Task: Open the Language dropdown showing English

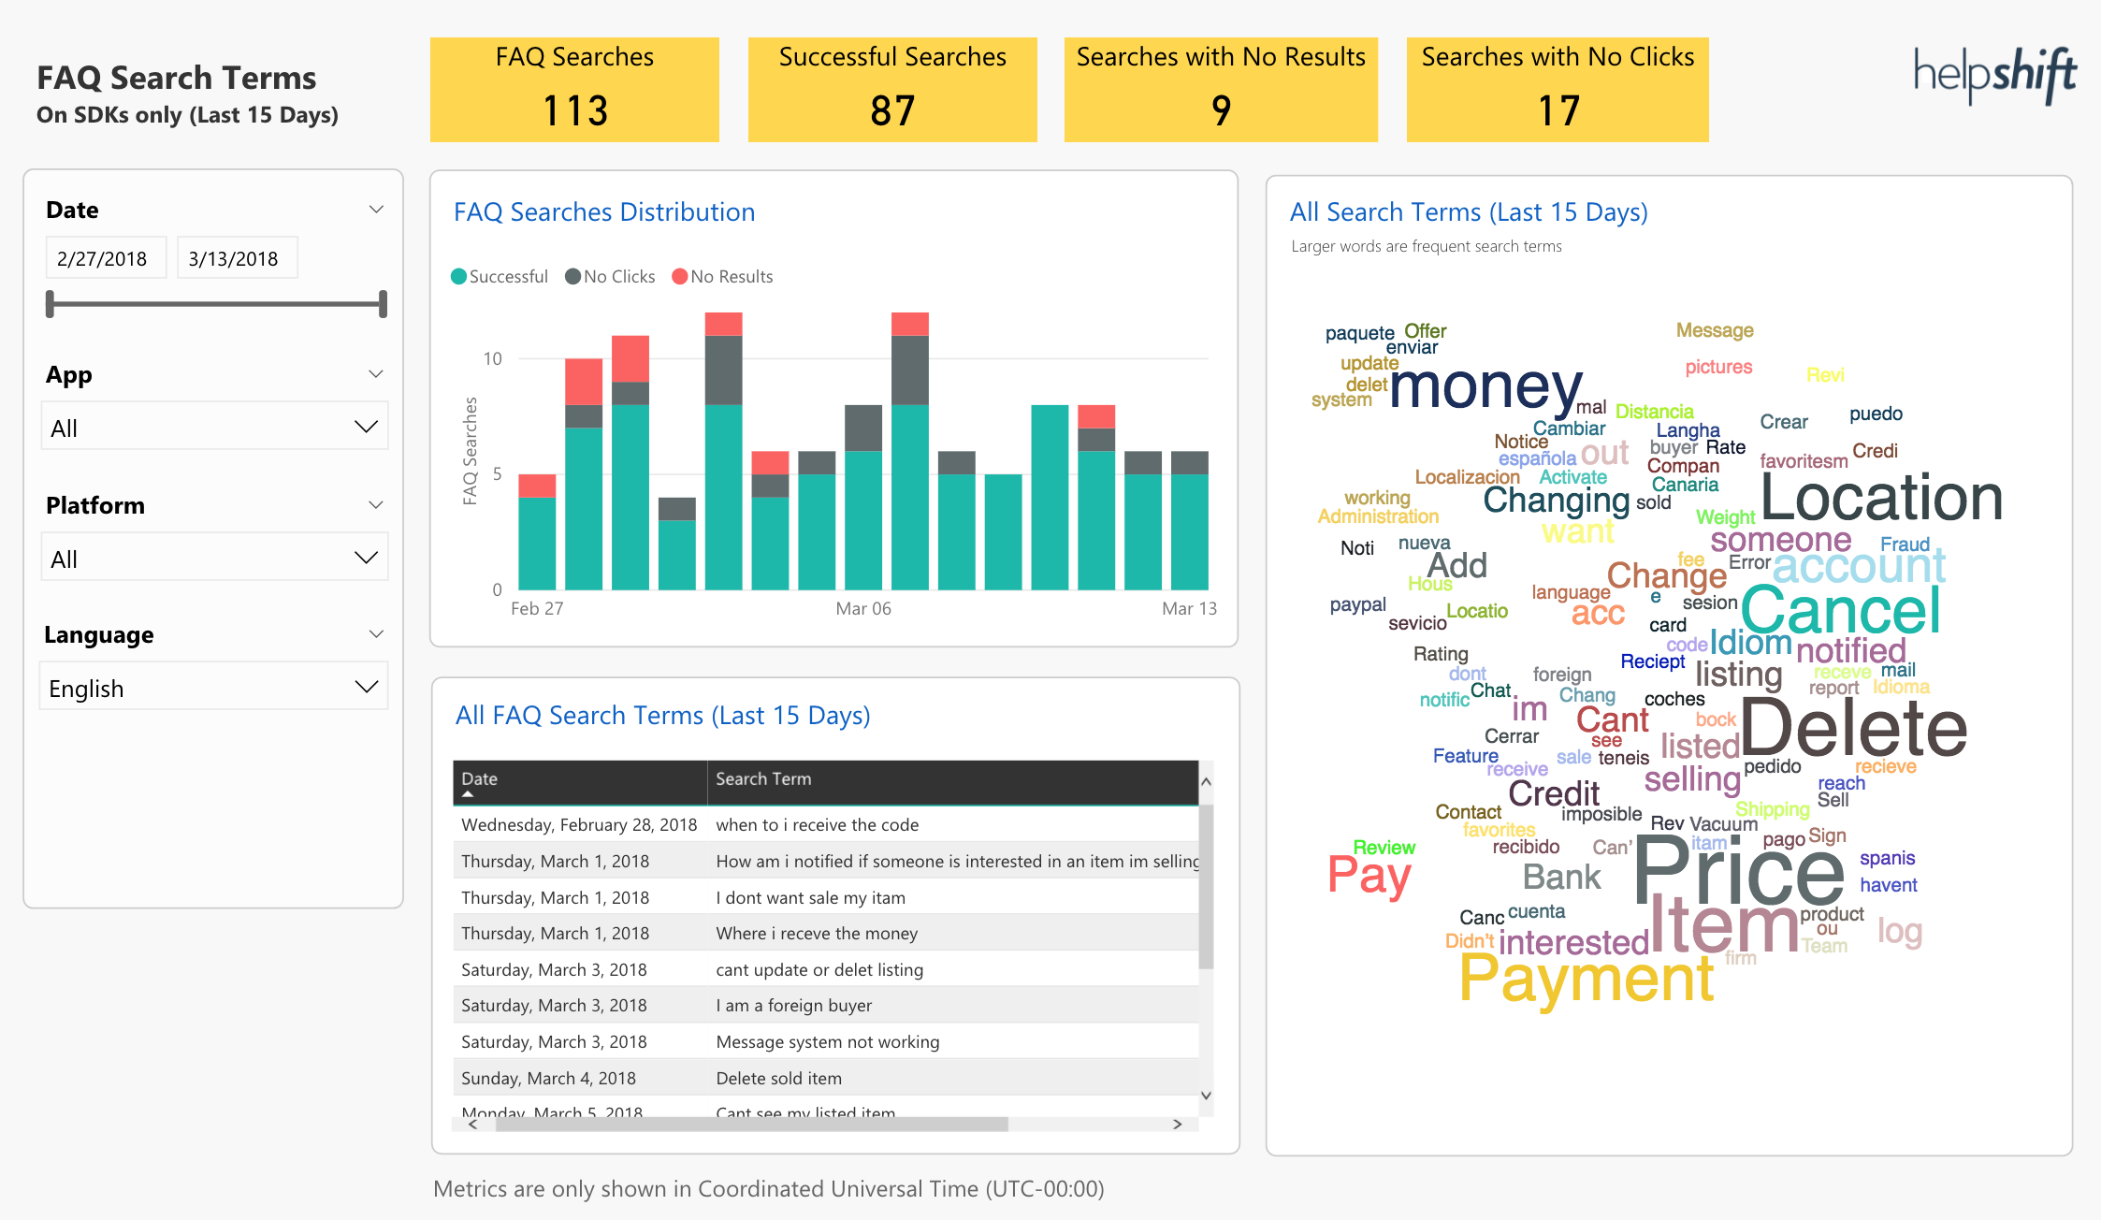Action: coord(213,686)
